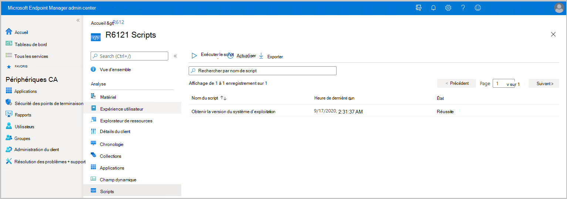This screenshot has height=199, width=567.
Task: Open the notifications bell
Action: 433,8
